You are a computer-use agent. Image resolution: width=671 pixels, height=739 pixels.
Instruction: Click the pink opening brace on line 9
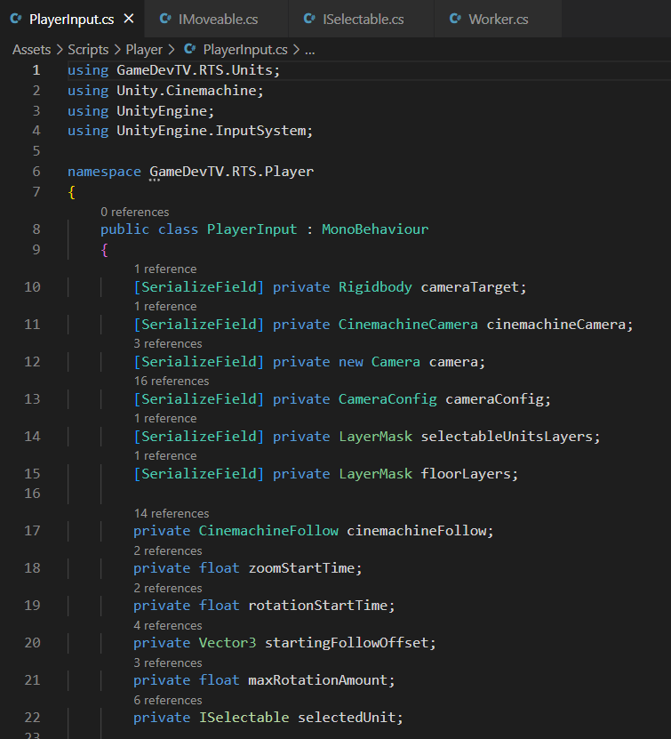[105, 249]
